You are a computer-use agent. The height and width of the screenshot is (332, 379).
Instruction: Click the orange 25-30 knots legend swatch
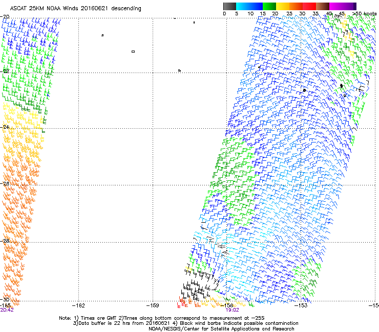[x=296, y=6]
